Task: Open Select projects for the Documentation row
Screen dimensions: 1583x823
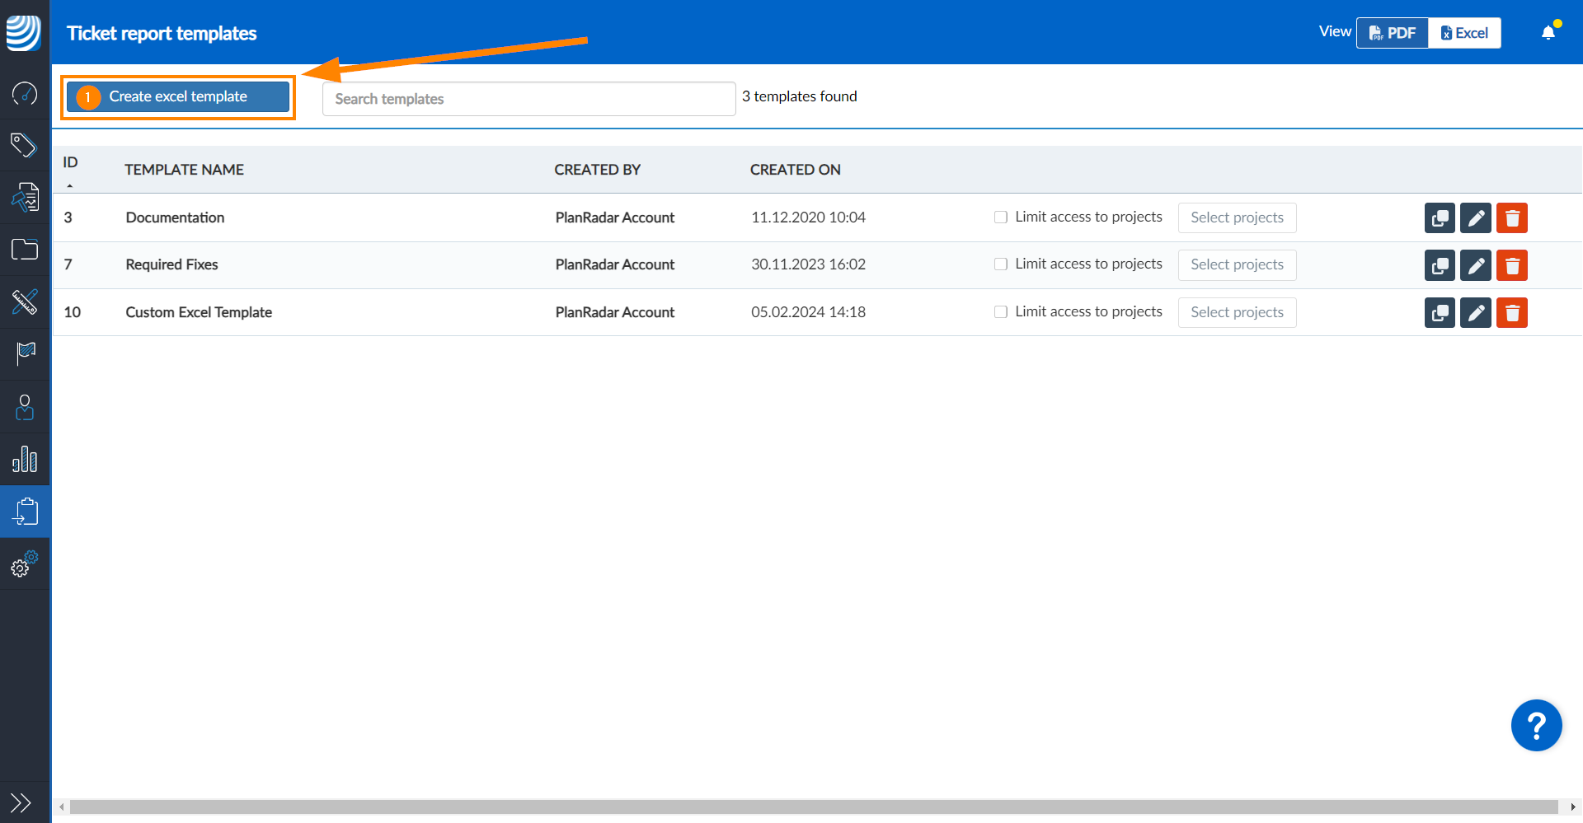Action: (1237, 217)
